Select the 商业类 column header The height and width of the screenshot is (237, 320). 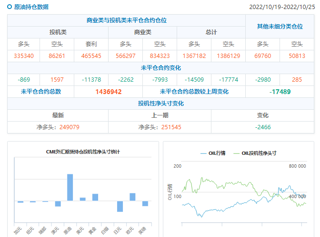(x=142, y=32)
